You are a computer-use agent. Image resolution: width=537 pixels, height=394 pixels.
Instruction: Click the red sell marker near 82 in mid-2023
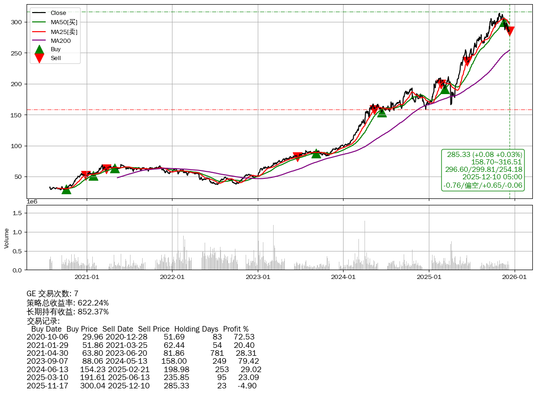click(297, 156)
